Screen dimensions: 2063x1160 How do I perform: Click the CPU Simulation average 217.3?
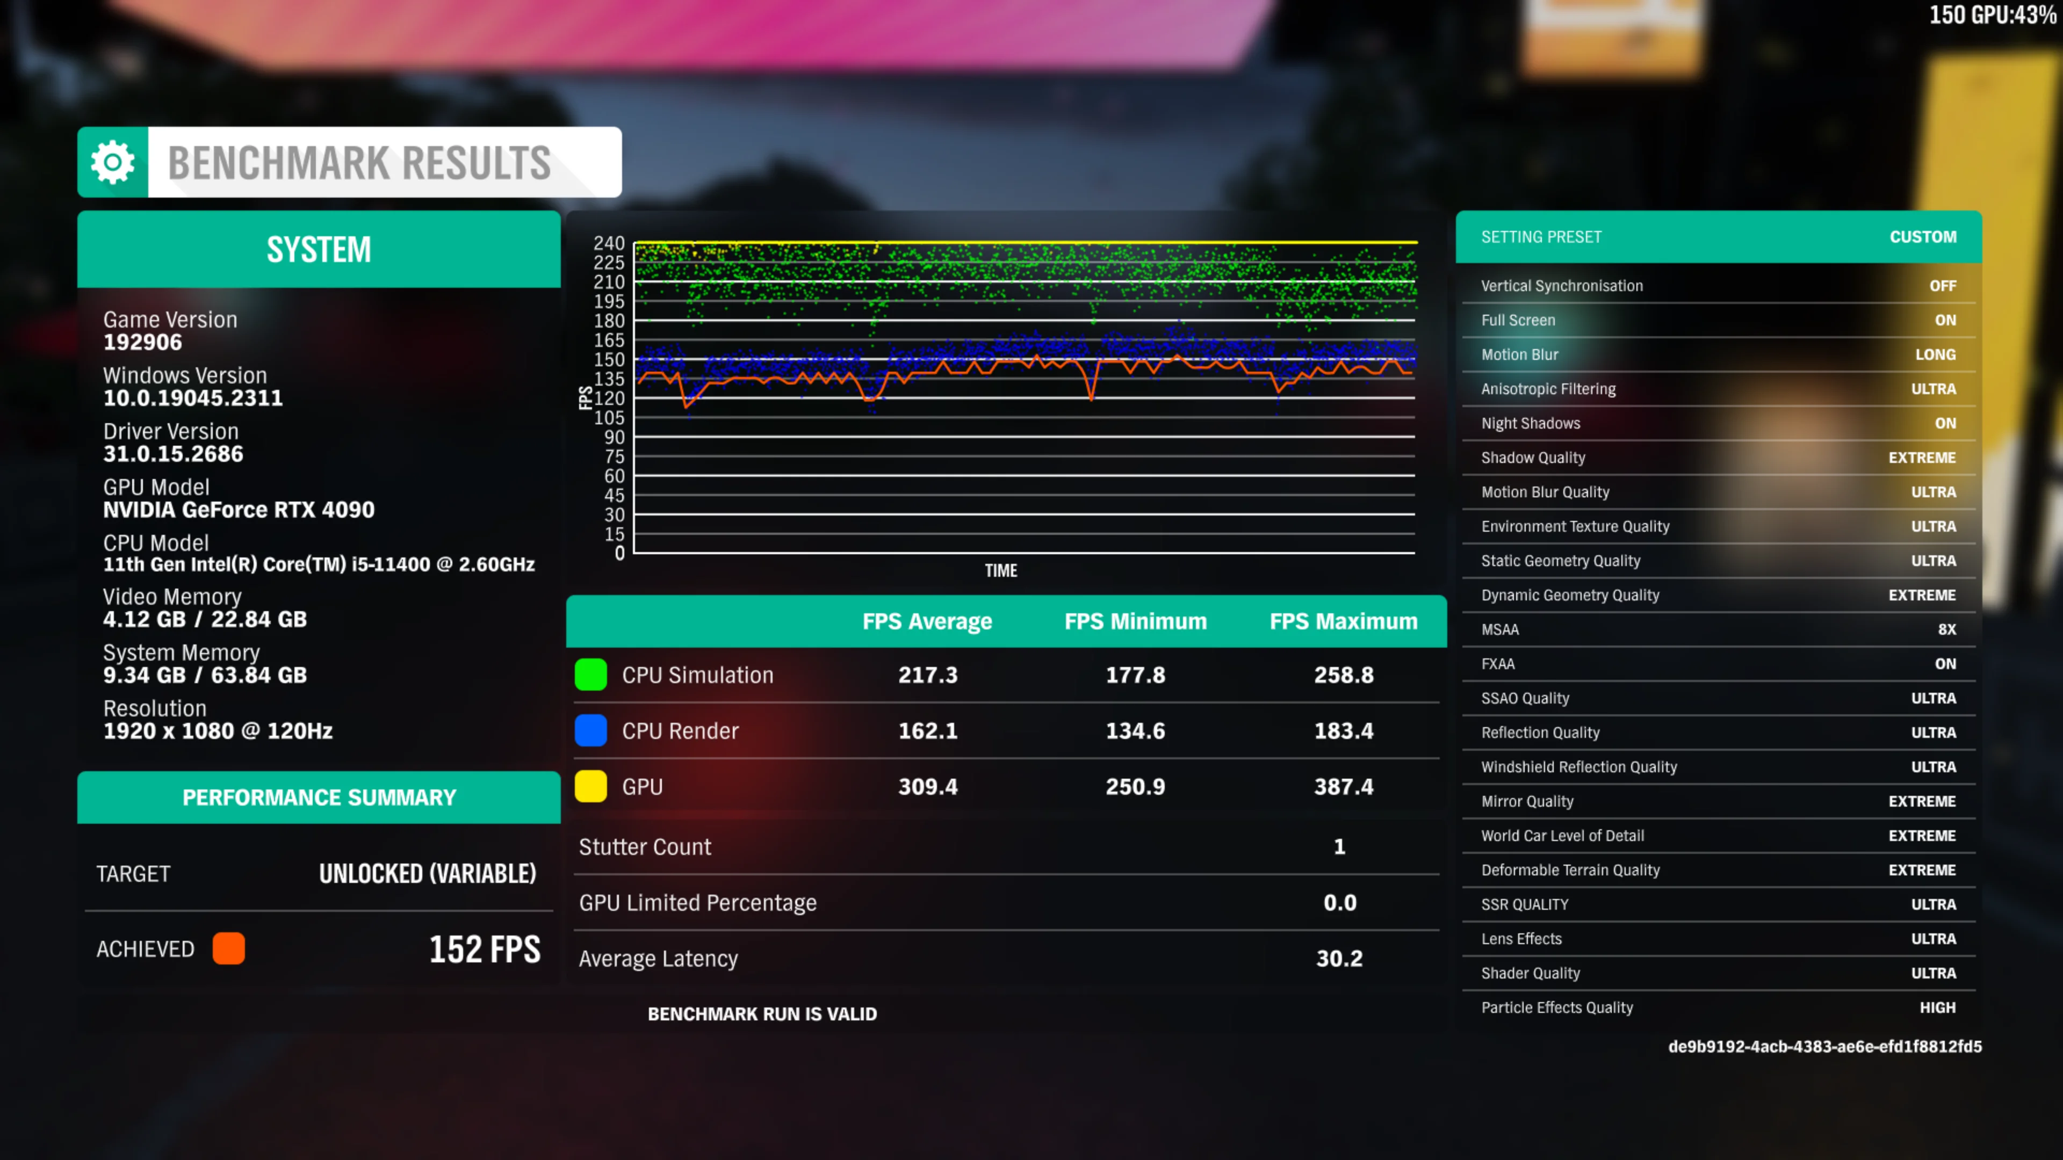[x=927, y=675]
